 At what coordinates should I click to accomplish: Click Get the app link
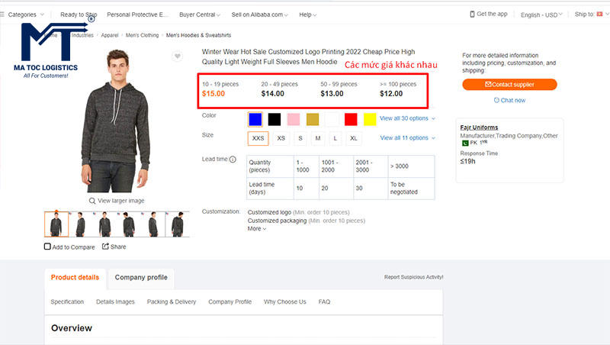[x=489, y=14]
